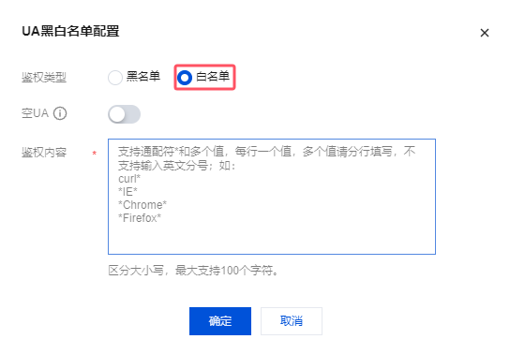The image size is (510, 354).
Task: Click the *Chrome* placeholder line in text area
Action: [x=142, y=205]
